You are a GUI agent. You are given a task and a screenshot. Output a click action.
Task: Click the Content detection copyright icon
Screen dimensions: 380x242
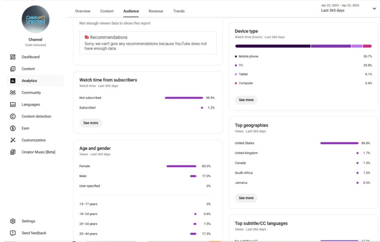click(13, 117)
